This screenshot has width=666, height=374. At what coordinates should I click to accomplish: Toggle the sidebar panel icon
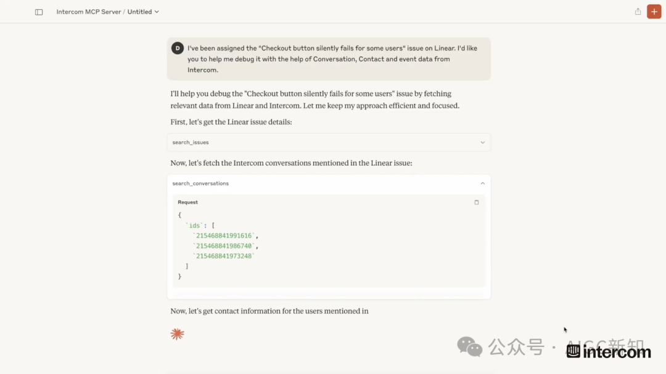(x=39, y=12)
